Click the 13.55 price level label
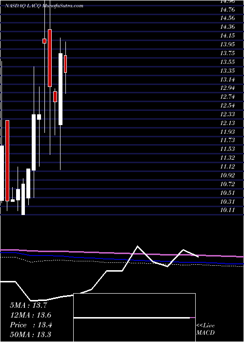The width and height of the screenshot is (244, 342). click(227, 62)
